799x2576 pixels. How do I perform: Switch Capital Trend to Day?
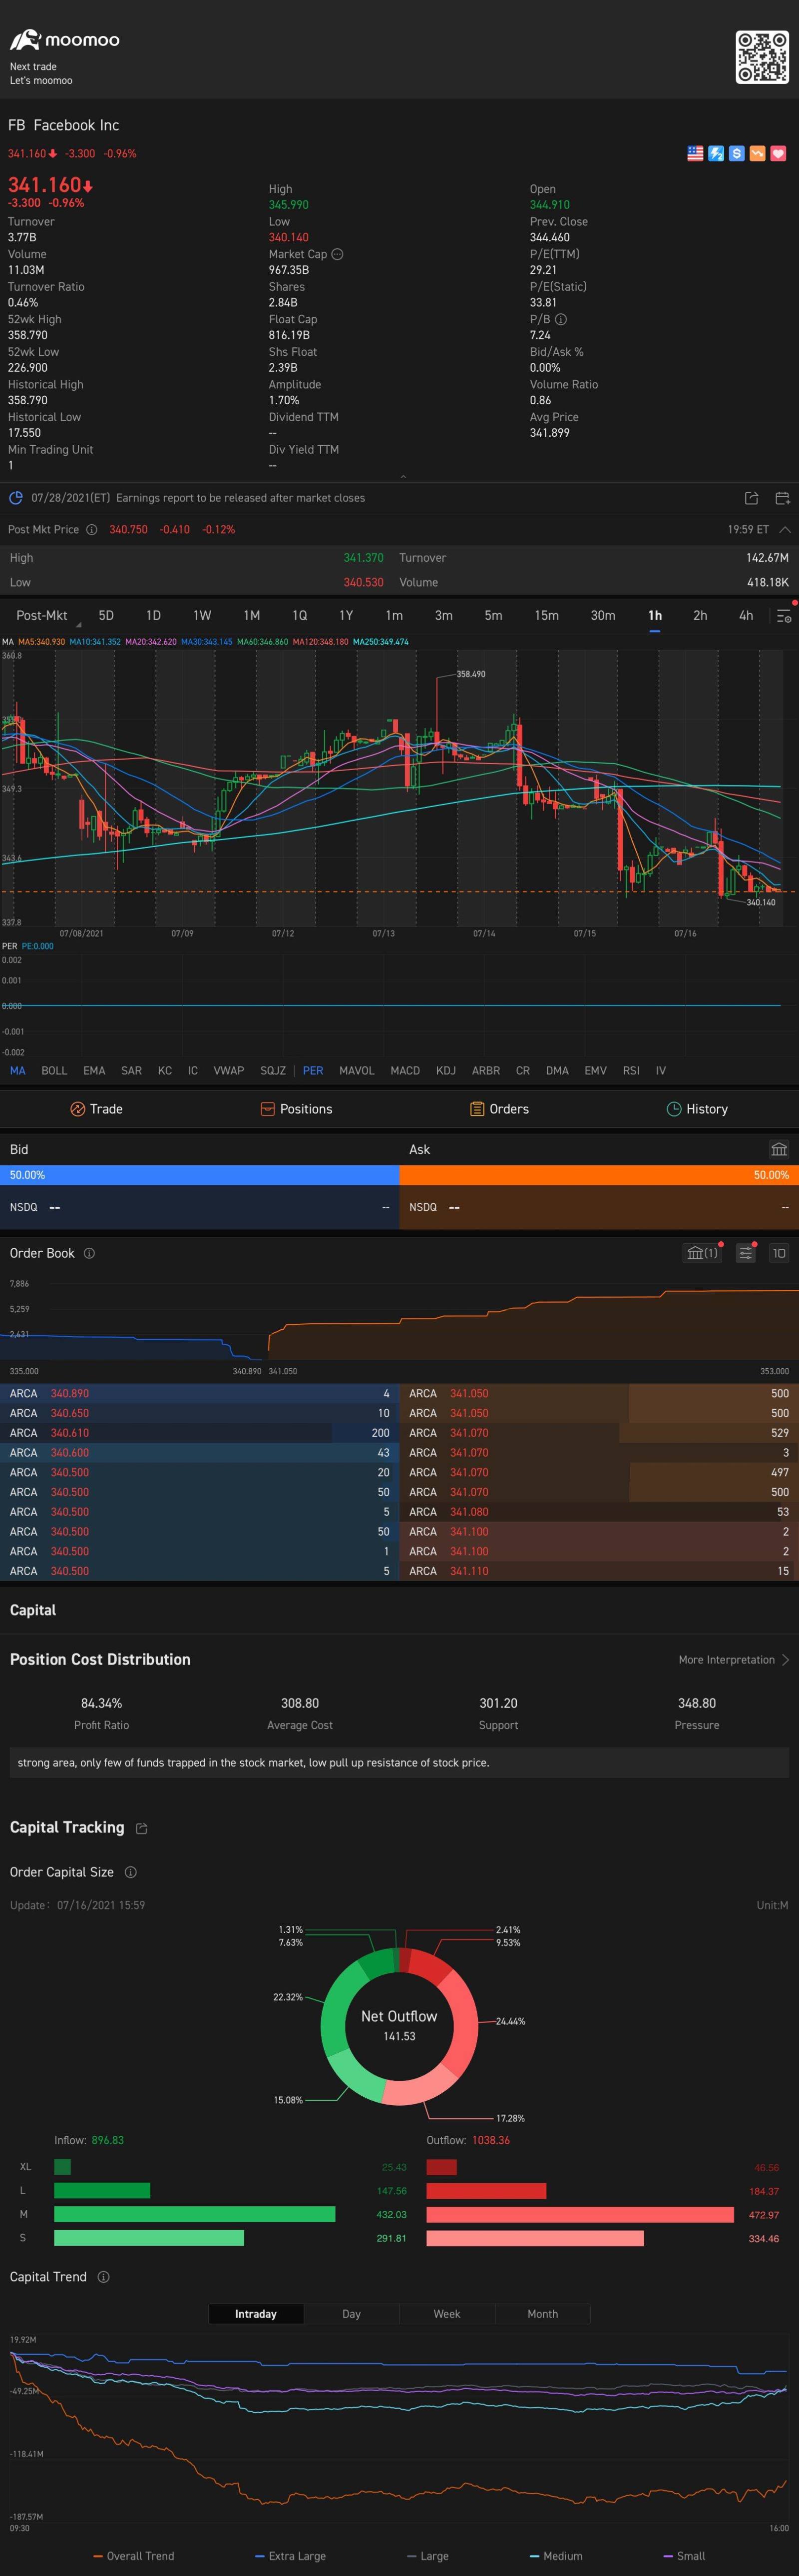[352, 2314]
